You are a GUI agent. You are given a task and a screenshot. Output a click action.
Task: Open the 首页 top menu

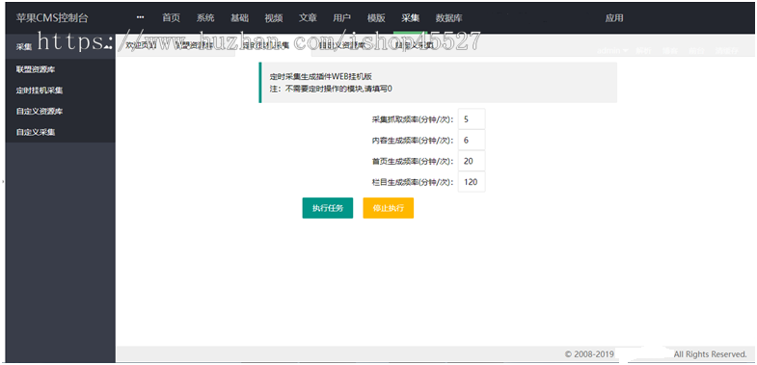tap(171, 18)
